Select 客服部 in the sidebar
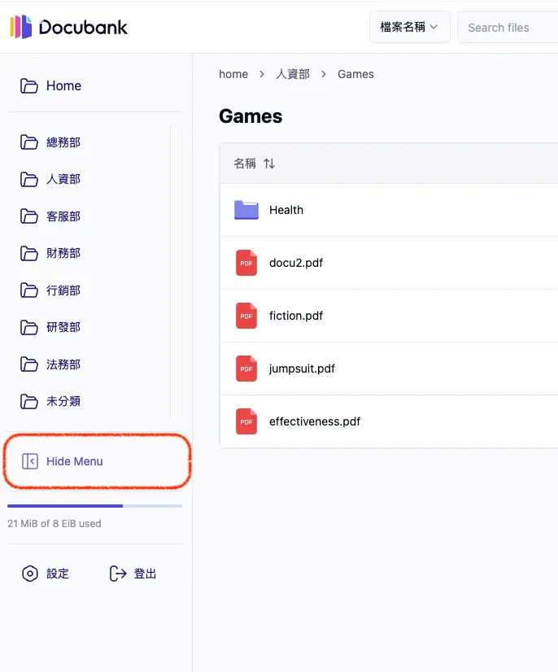This screenshot has height=672, width=558. pos(63,216)
